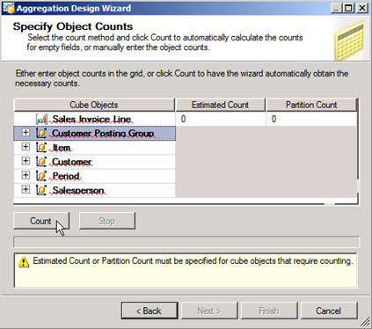Expand the Period dimension node
Screen dimensions: 372x329
(x=26, y=175)
